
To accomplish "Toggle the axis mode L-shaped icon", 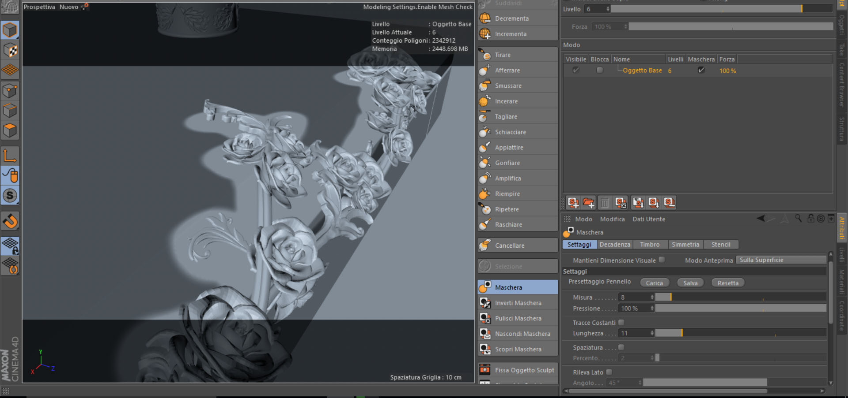I will tap(10, 156).
